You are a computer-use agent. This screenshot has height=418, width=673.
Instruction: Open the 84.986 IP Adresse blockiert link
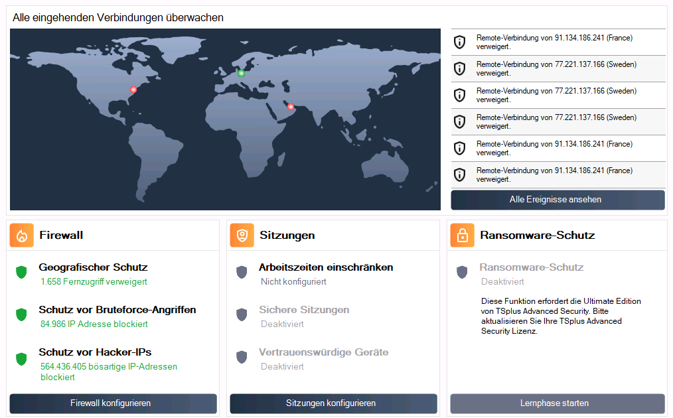coord(94,324)
